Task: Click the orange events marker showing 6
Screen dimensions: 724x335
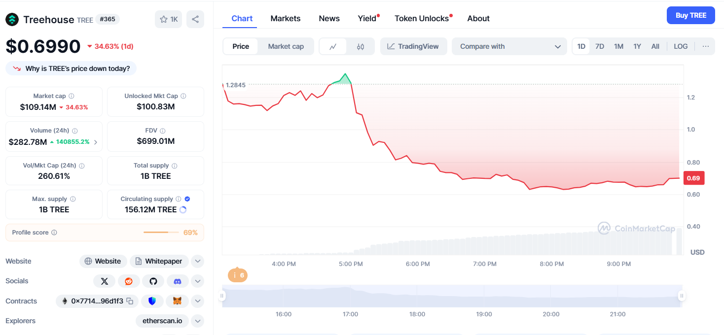Action: tap(238, 275)
